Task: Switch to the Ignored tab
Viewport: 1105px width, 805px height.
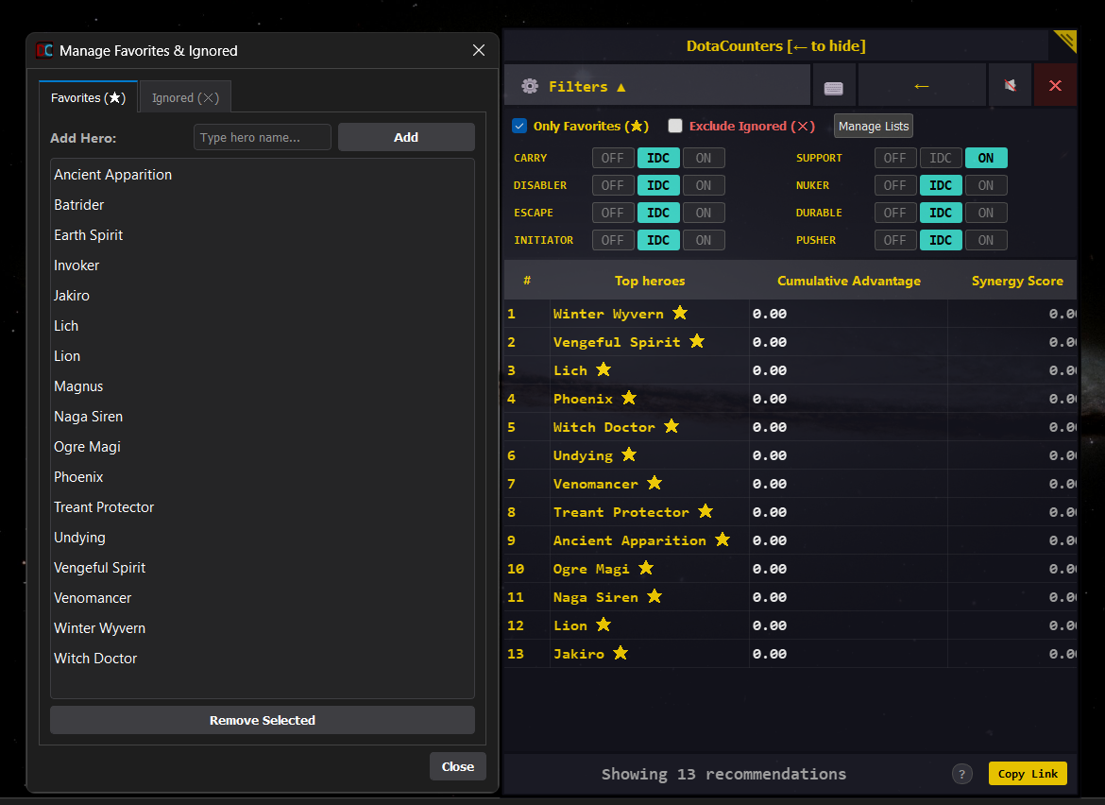Action: coord(185,98)
